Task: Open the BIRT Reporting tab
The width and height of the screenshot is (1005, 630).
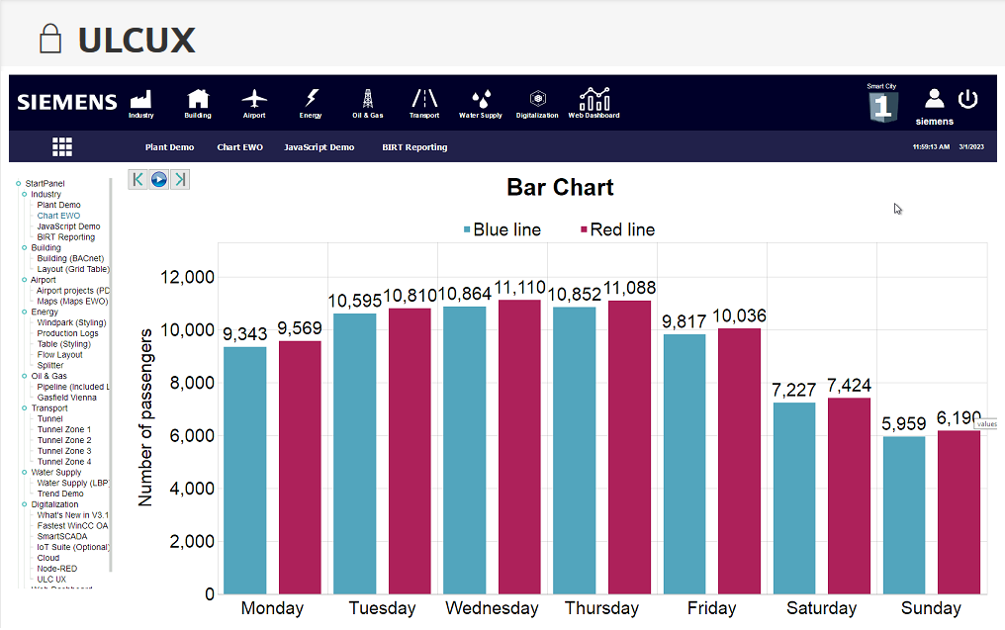Action: click(414, 147)
